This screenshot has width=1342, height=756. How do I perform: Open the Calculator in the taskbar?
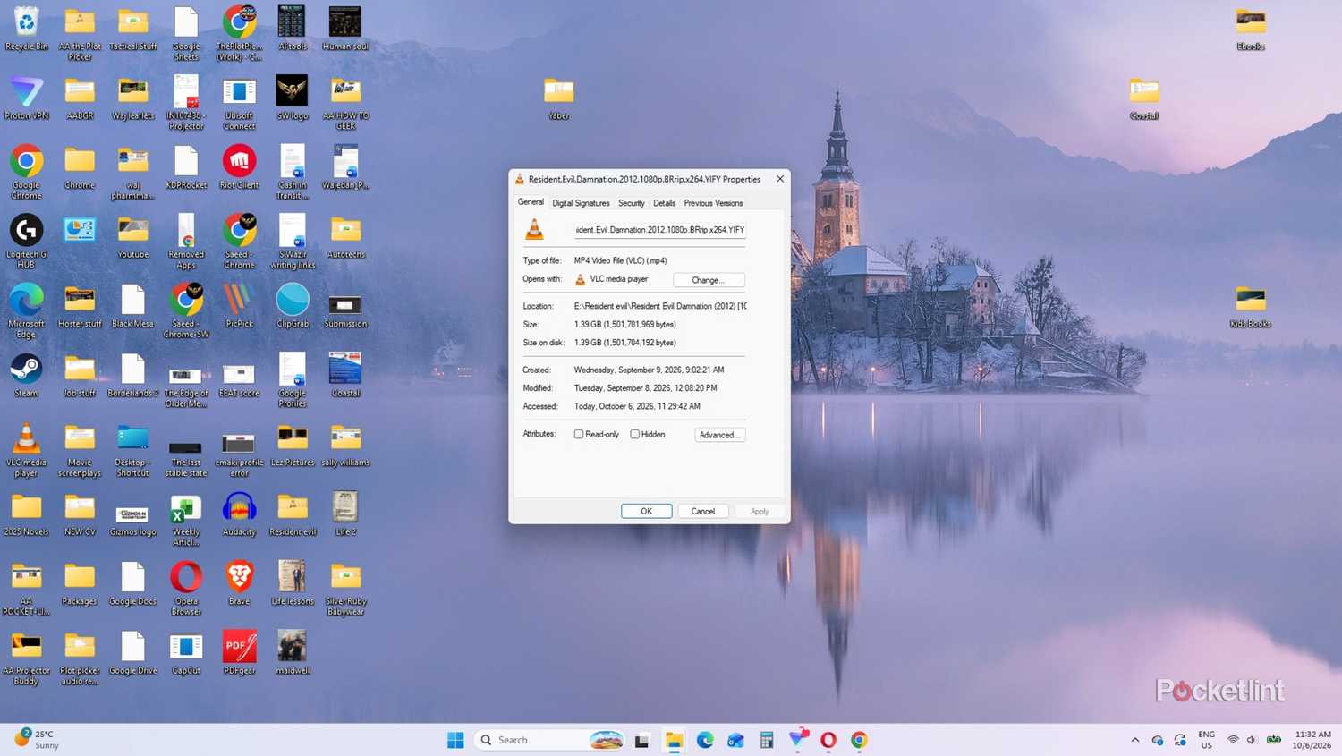click(x=767, y=740)
